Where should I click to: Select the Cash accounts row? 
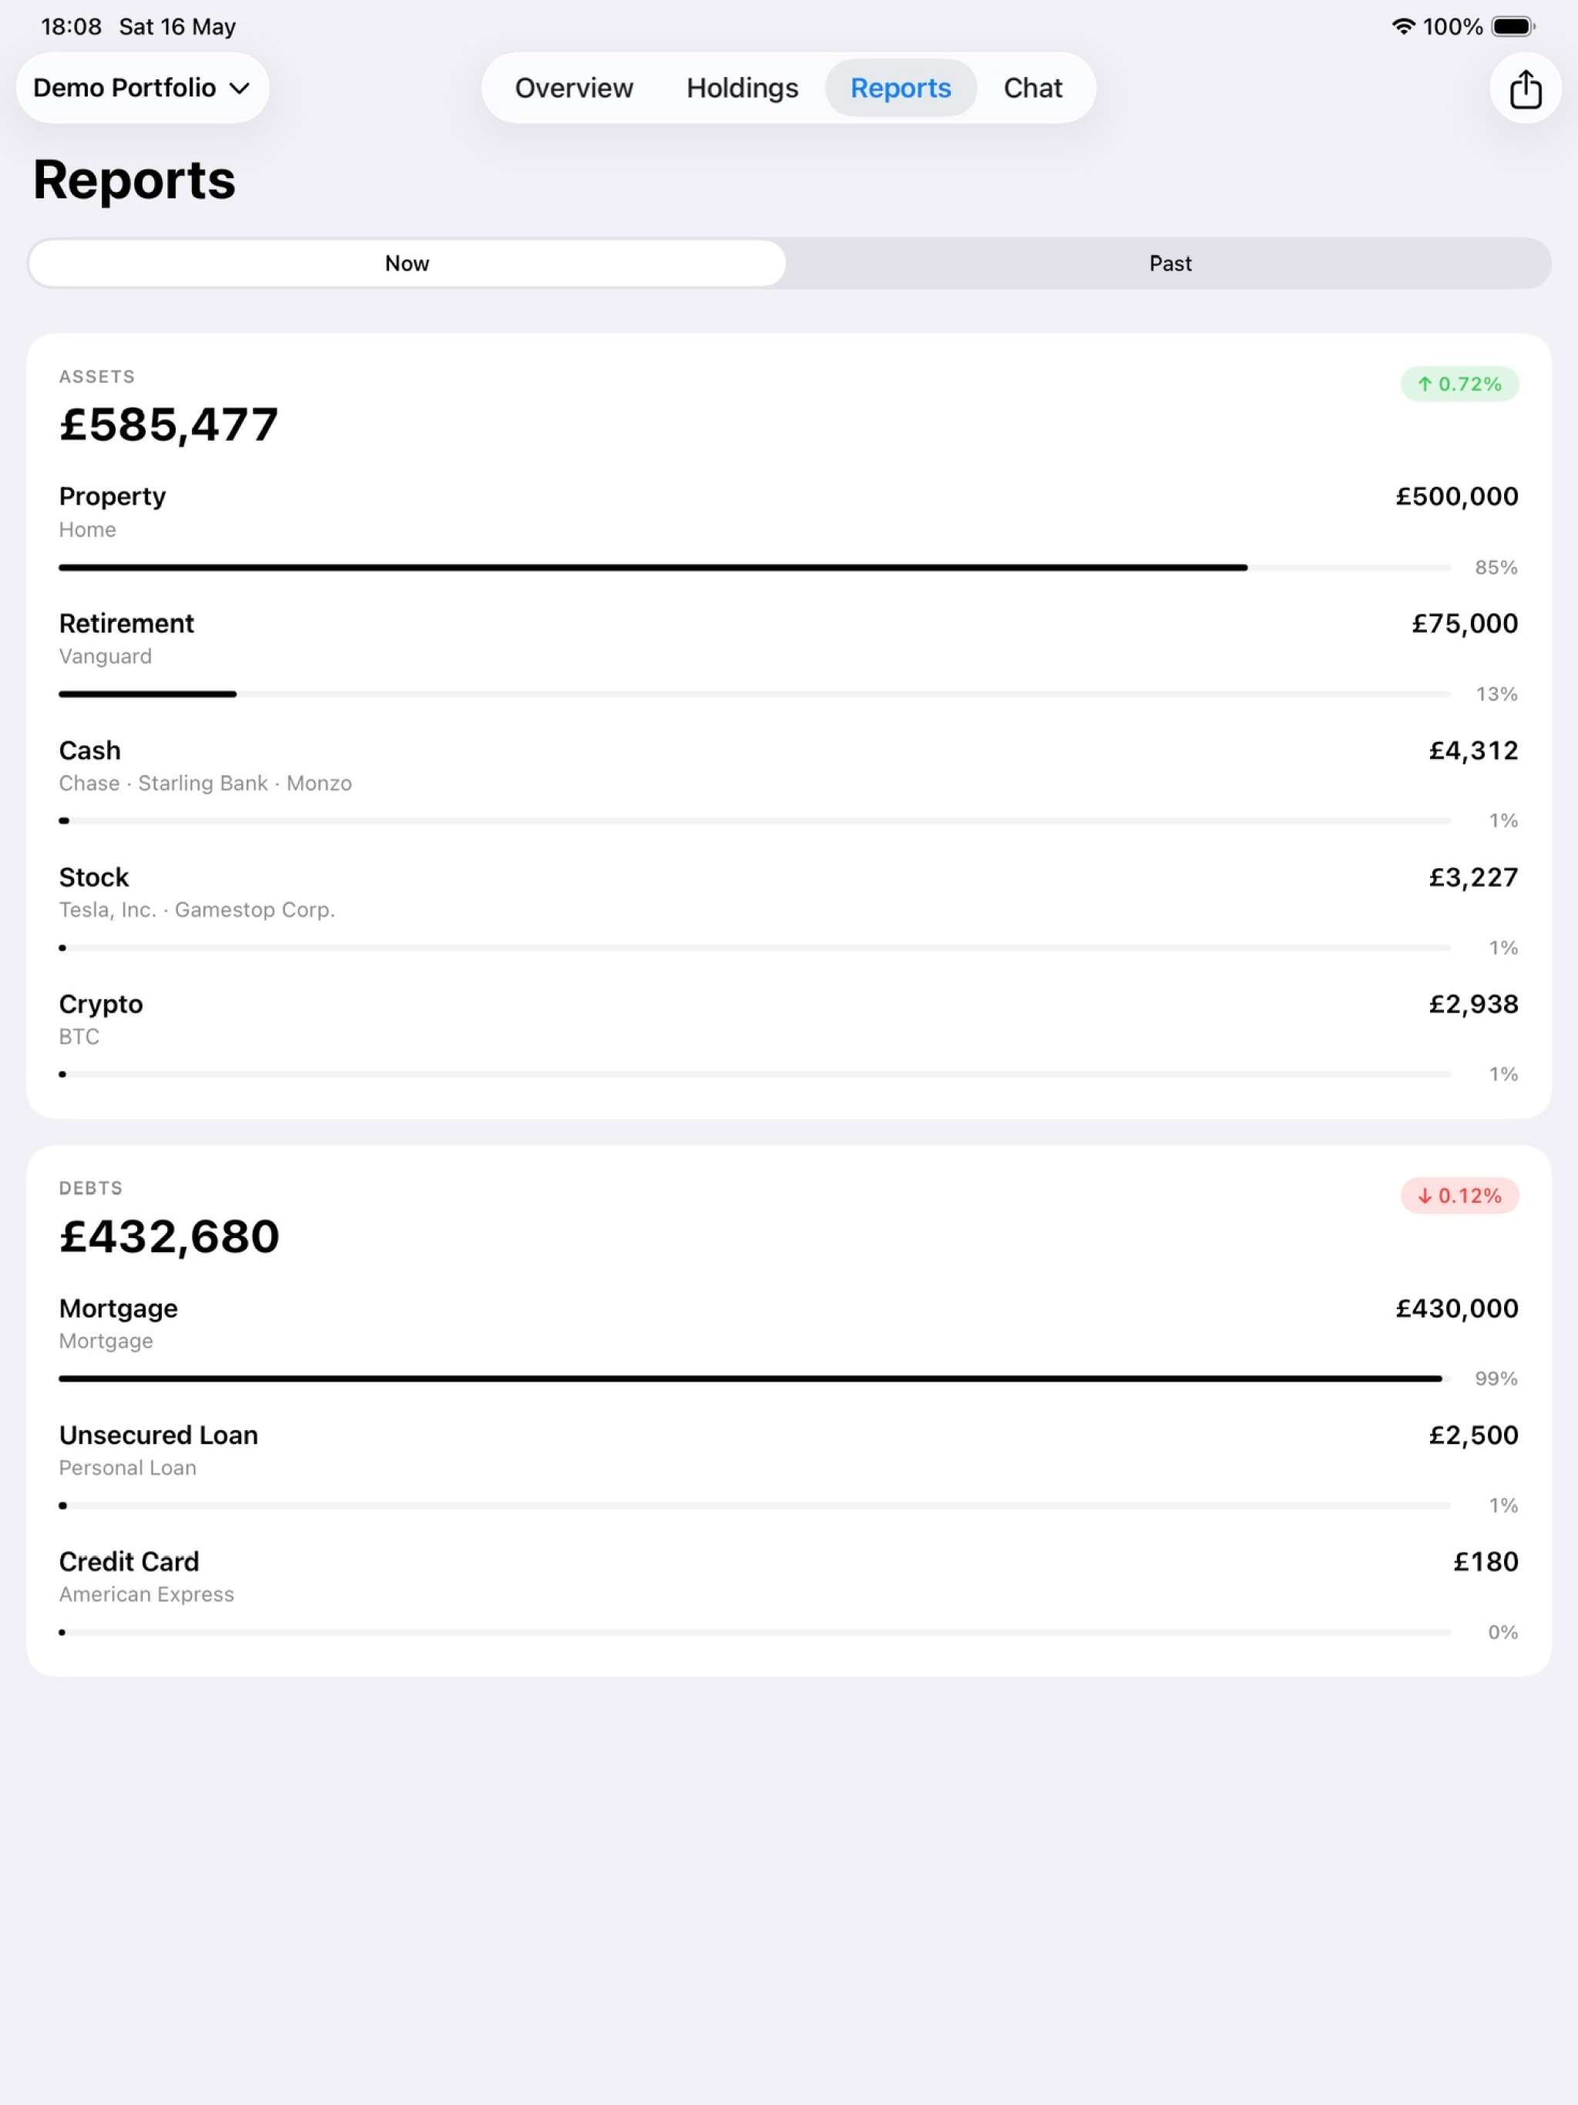[x=789, y=784]
